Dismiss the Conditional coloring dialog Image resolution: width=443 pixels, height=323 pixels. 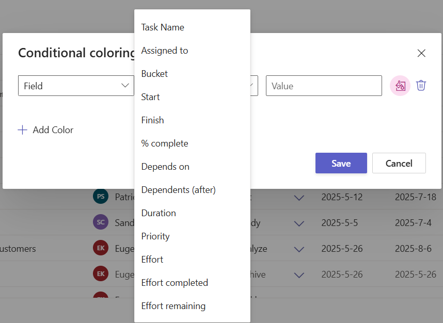[x=421, y=53]
